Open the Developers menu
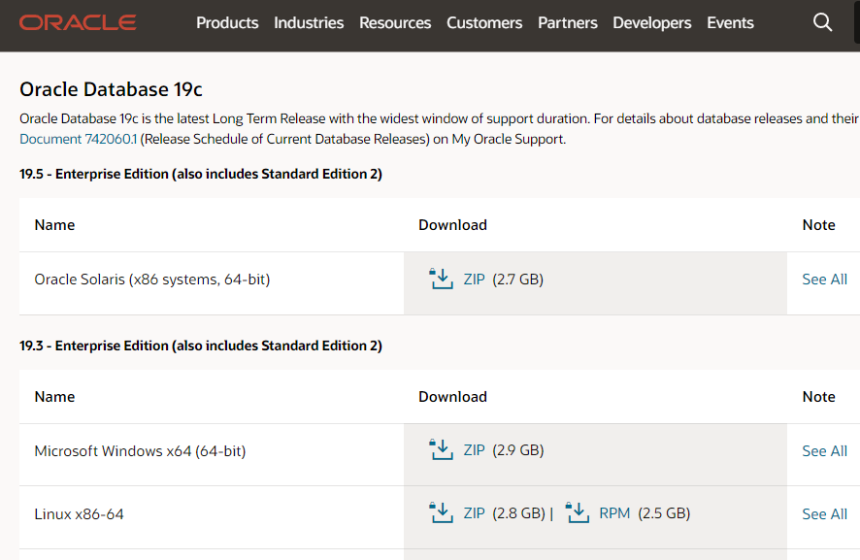Screen dimensions: 860x560 pyautogui.click(x=652, y=22)
